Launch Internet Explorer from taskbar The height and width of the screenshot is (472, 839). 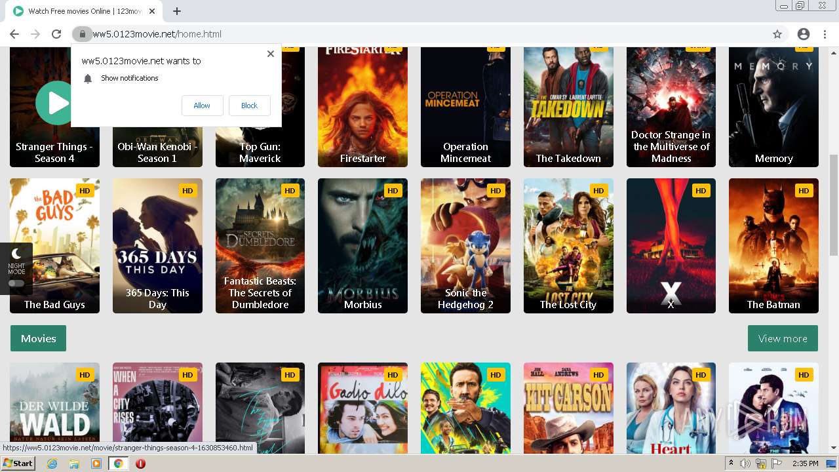click(52, 463)
